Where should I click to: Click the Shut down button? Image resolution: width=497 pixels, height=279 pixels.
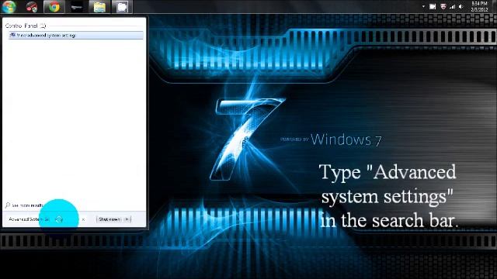[109, 219]
